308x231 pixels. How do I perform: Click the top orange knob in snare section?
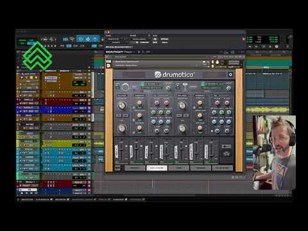[x=139, y=103]
